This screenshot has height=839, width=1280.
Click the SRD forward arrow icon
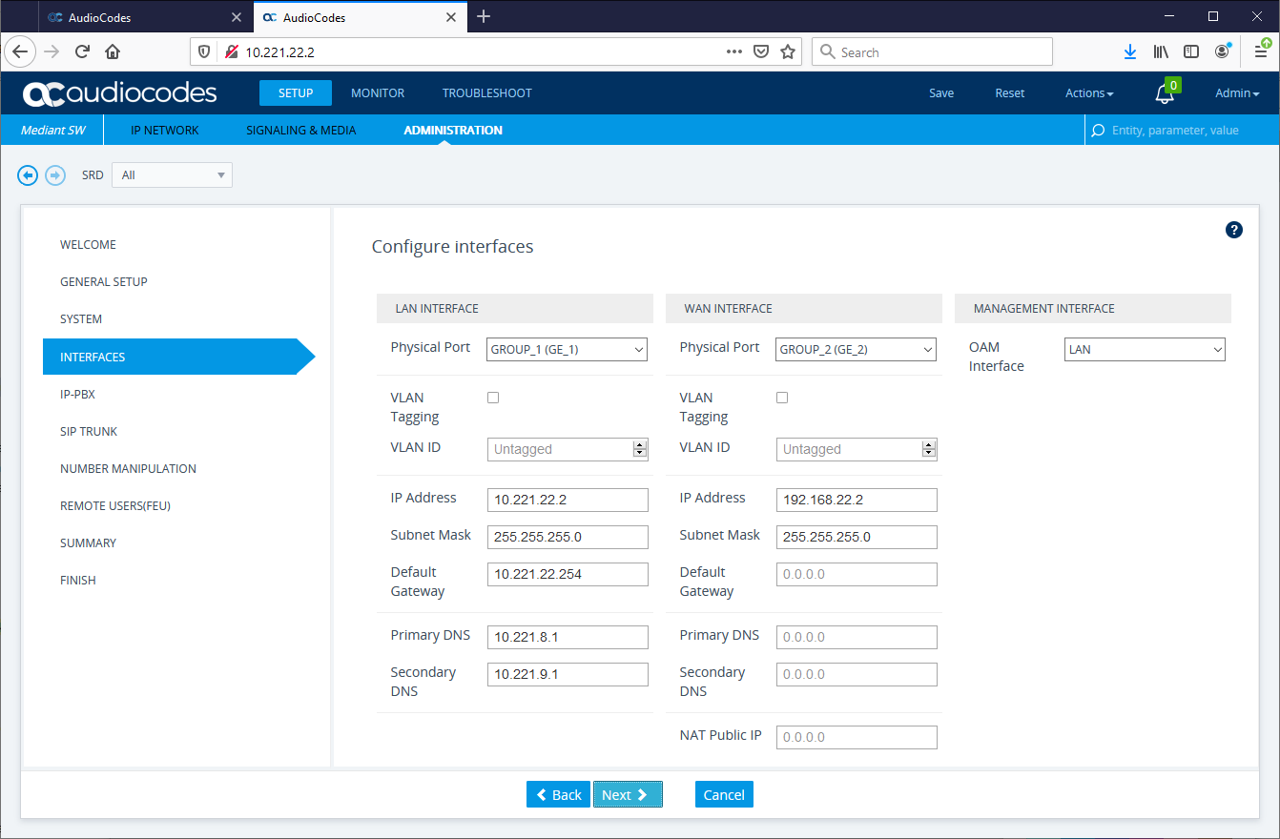[55, 175]
